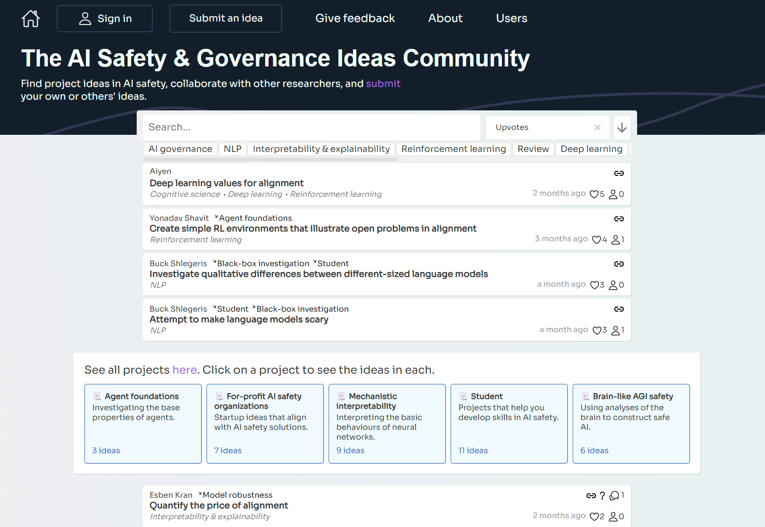Go to Give feedback

pyautogui.click(x=355, y=19)
